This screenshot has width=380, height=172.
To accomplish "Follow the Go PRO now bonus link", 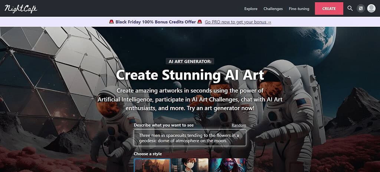I will pyautogui.click(x=238, y=22).
